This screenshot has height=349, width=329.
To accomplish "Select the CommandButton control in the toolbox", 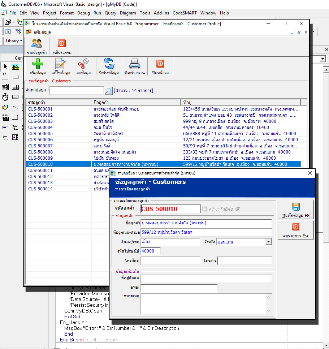I will point(16,77).
